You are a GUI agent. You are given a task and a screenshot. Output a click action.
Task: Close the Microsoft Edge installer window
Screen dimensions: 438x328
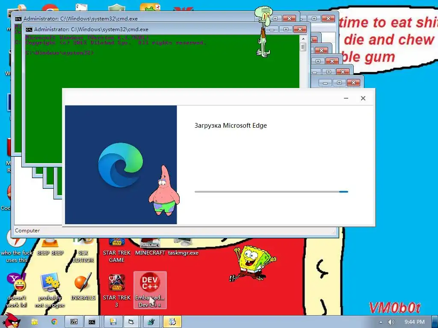click(x=363, y=98)
